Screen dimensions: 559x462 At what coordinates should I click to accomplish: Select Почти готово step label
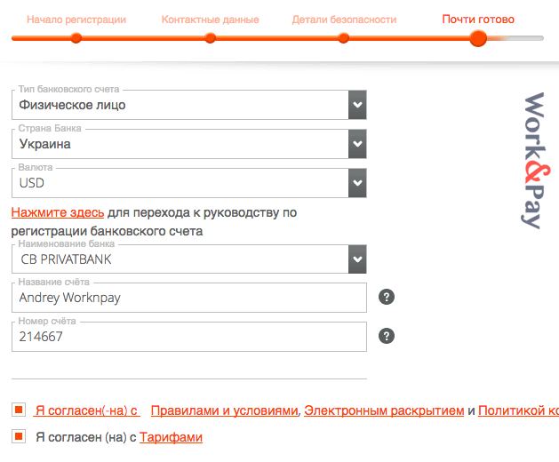478,20
